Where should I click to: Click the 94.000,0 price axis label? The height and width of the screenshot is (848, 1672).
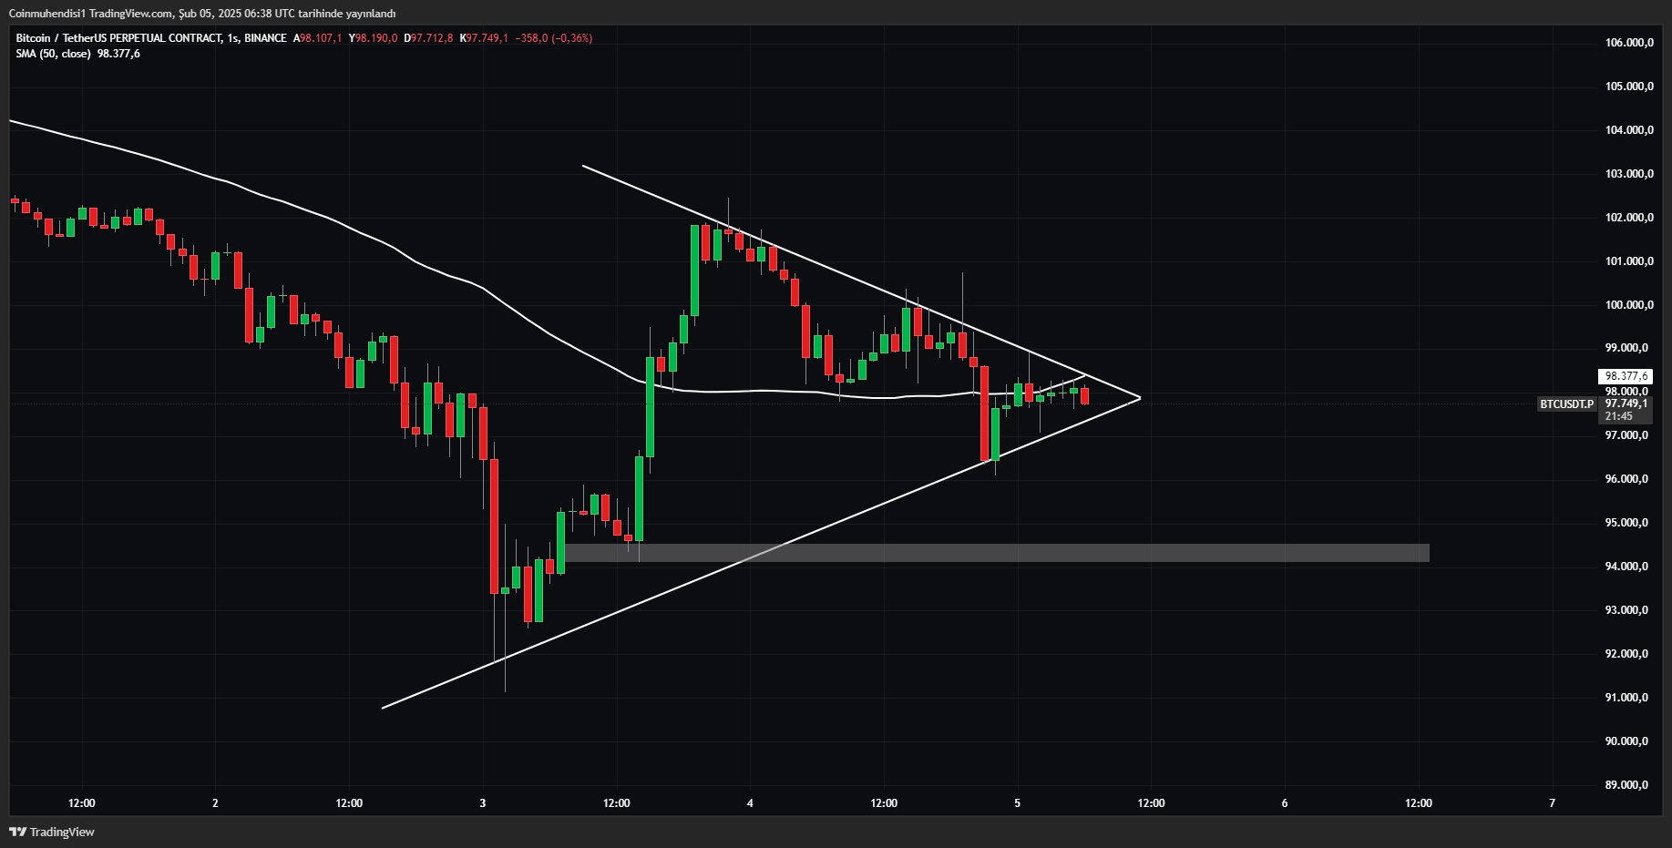1626,567
